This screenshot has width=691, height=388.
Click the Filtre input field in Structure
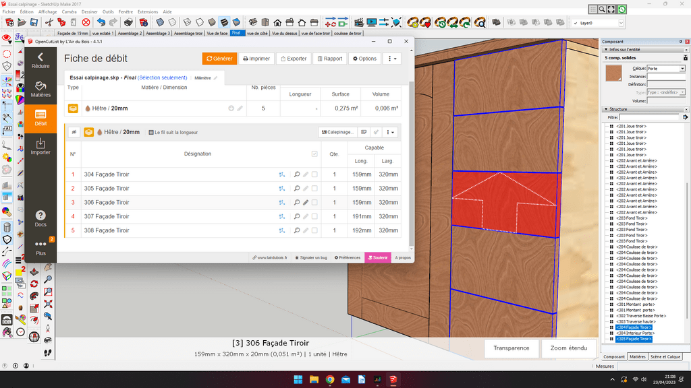[x=650, y=117]
